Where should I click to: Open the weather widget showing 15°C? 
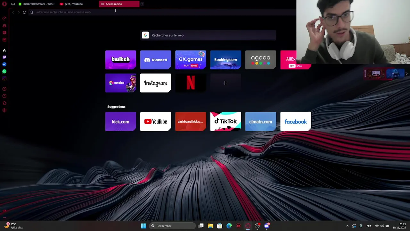pyautogui.click(x=13, y=226)
